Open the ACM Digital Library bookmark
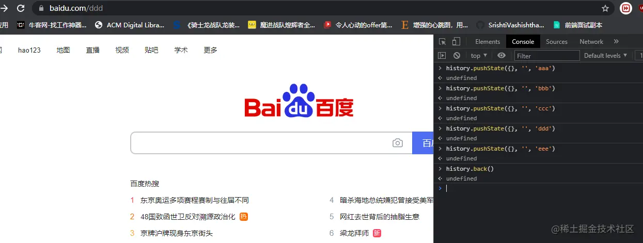 point(130,25)
